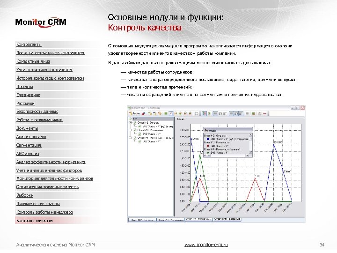Open the 'Рассылки' sidebar link
Image resolution: width=337 pixels, height=253 pixels.
[25, 103]
